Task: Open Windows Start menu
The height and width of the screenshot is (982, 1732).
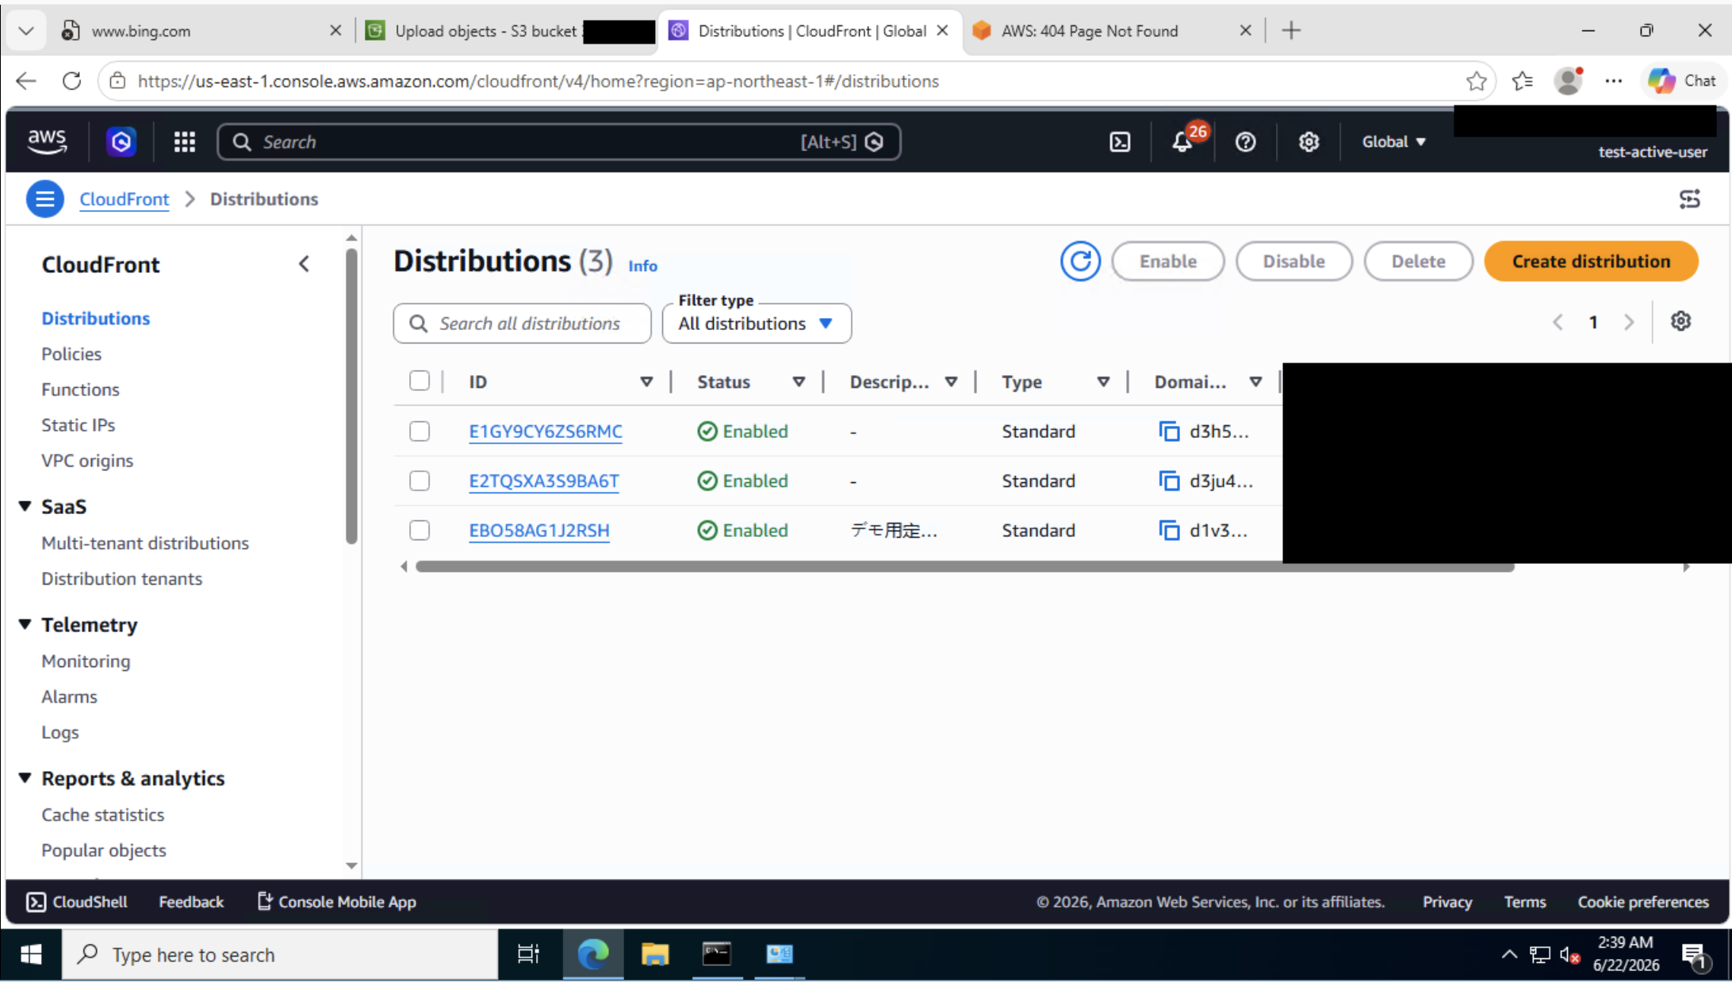Action: click(31, 954)
